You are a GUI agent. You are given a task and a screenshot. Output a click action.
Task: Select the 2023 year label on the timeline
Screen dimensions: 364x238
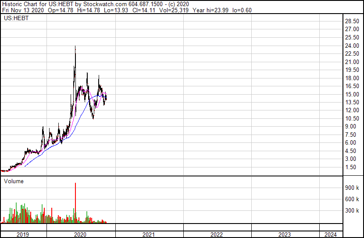click(x=285, y=234)
